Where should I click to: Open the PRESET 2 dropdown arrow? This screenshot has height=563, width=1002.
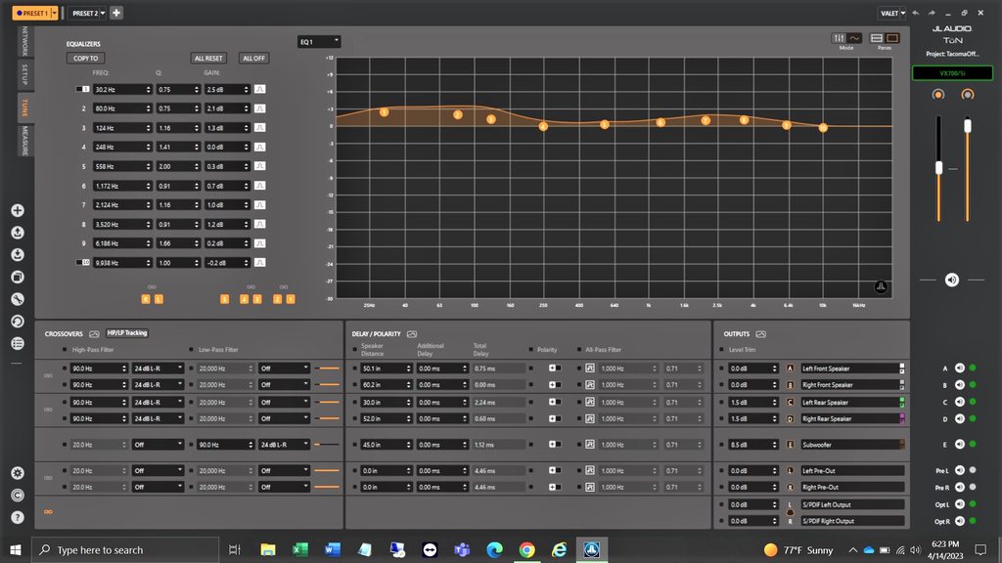103,13
